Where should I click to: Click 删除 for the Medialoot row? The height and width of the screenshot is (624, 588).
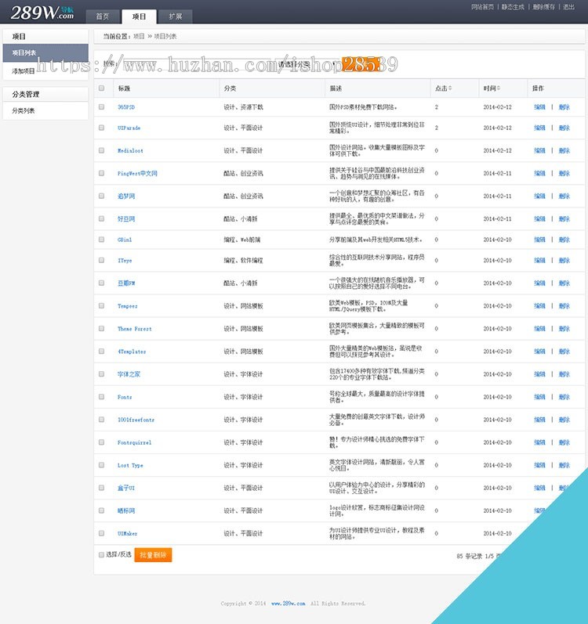pos(564,150)
